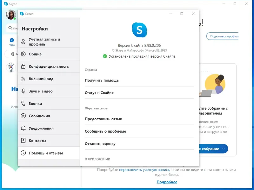Screen dimensions: 254x190
Task: Select the phone icon for Звонки settings
Action: pyautogui.click(x=24, y=104)
